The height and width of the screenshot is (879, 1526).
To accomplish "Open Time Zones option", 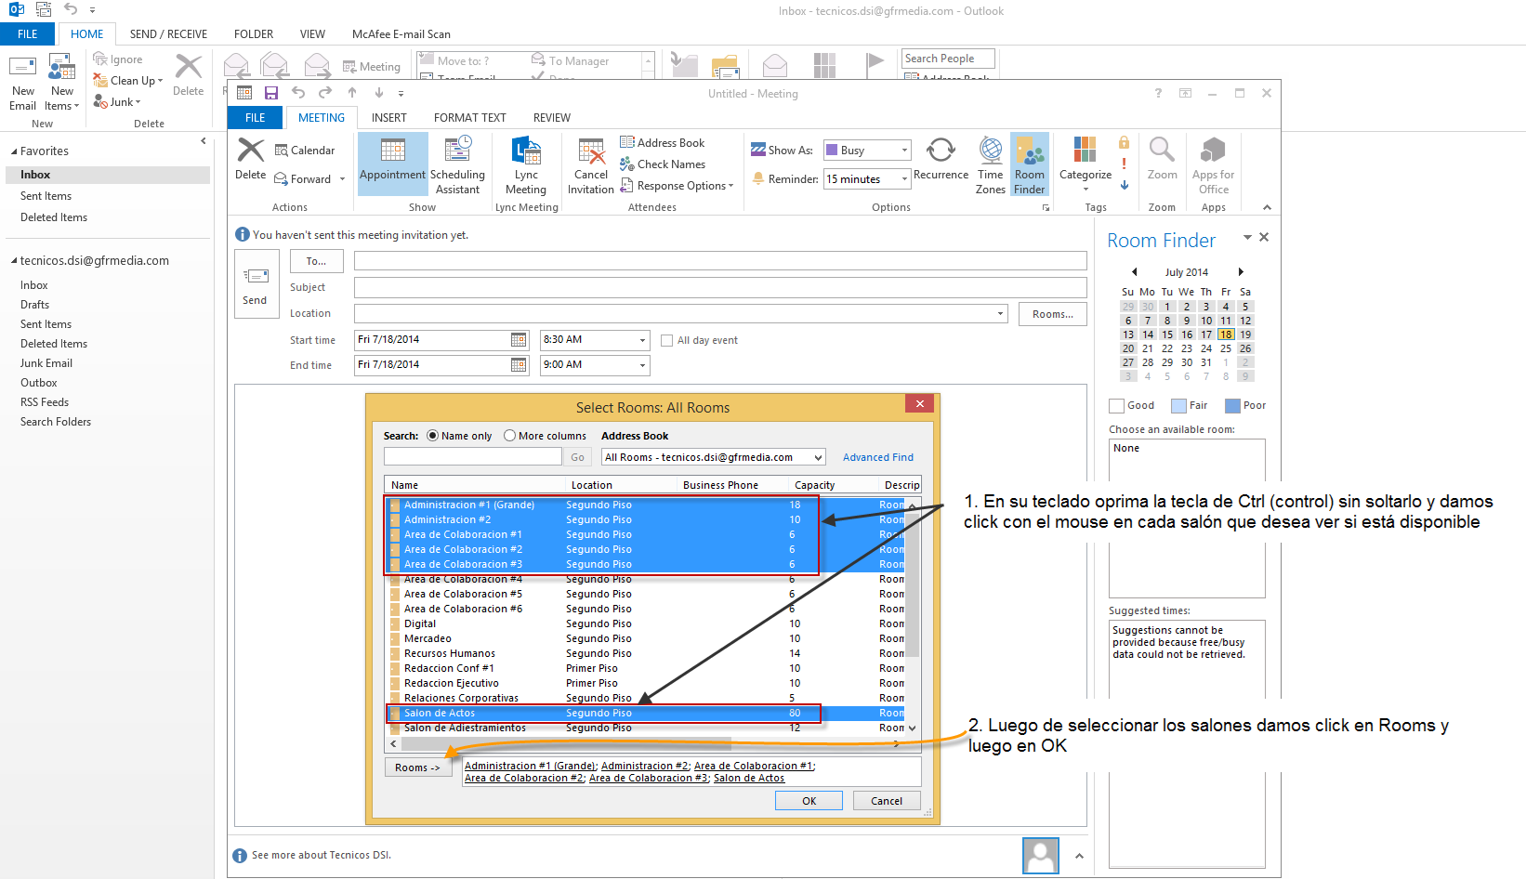I will (x=991, y=164).
